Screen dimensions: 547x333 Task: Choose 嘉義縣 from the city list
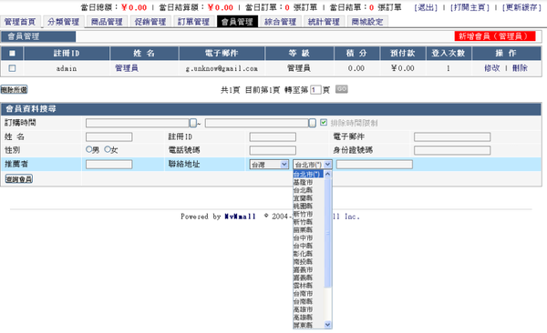[303, 277]
